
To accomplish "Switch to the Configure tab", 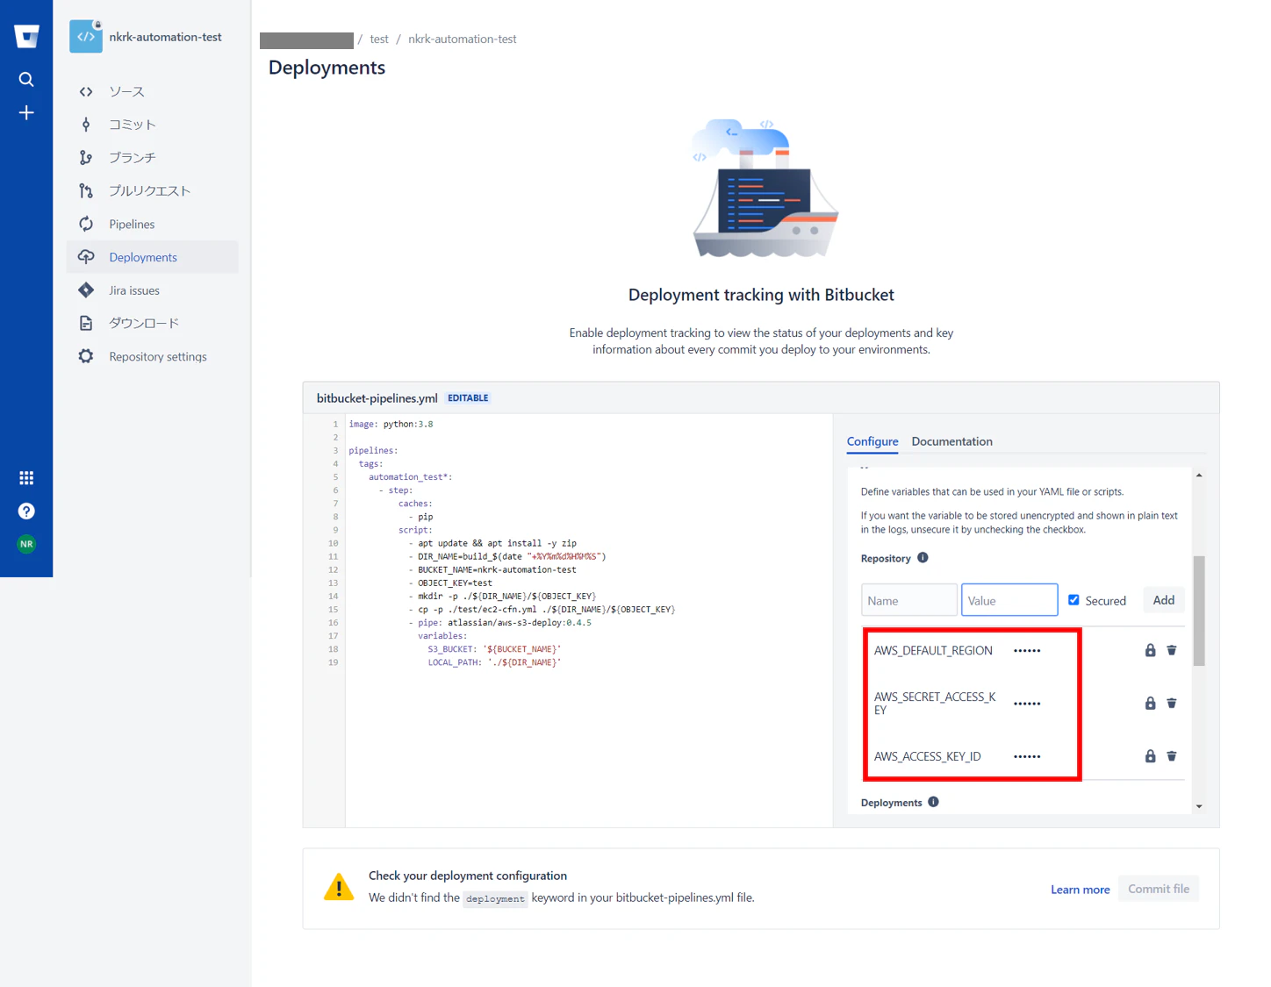I will (872, 441).
